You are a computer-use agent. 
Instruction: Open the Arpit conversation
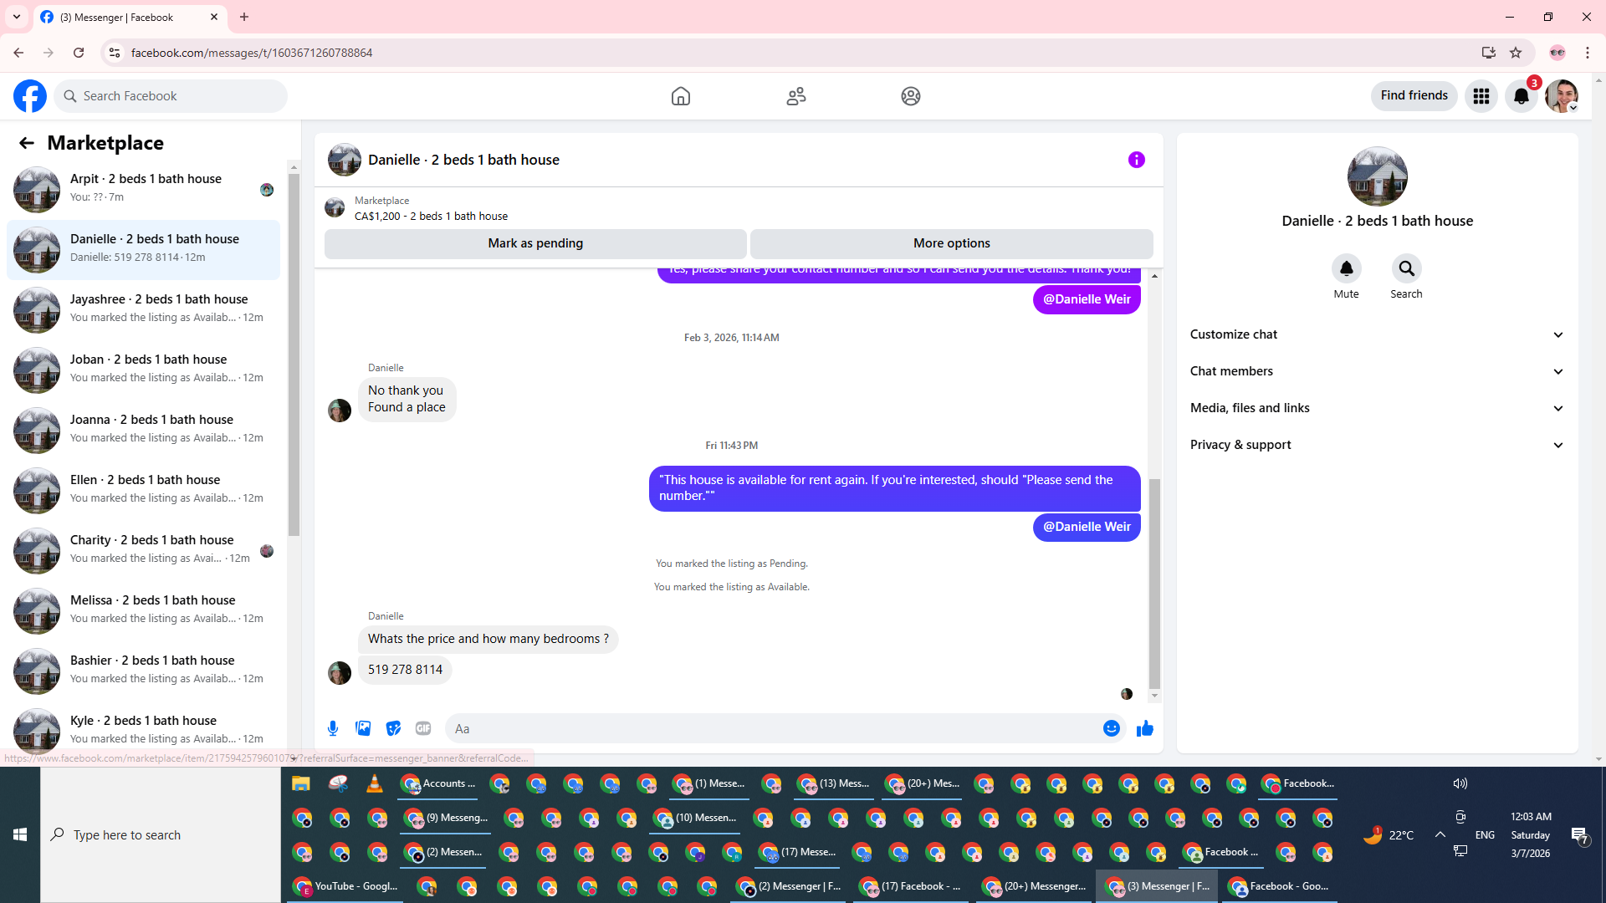pyautogui.click(x=146, y=188)
